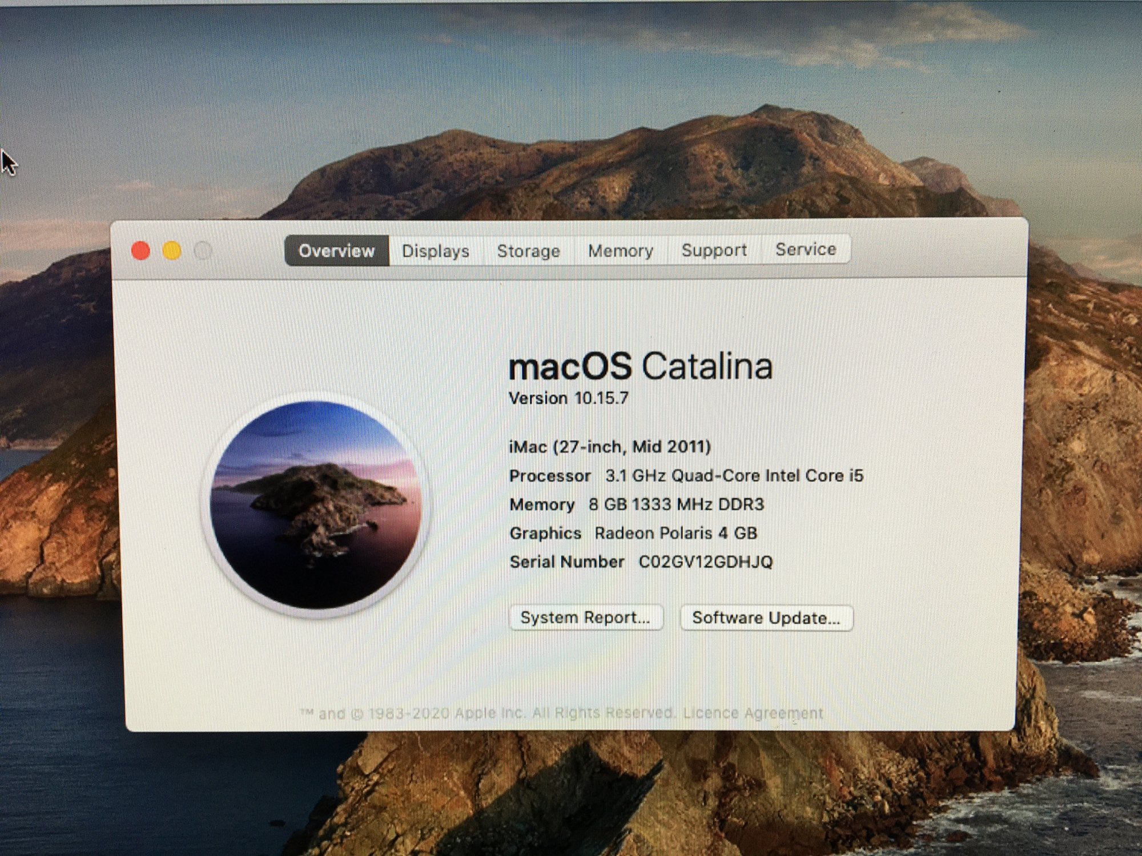Minimize window with the yellow button
Image resolution: width=1142 pixels, height=856 pixels.
tap(172, 251)
